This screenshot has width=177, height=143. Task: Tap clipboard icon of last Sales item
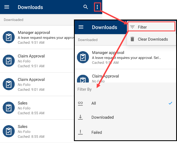pos(9,131)
